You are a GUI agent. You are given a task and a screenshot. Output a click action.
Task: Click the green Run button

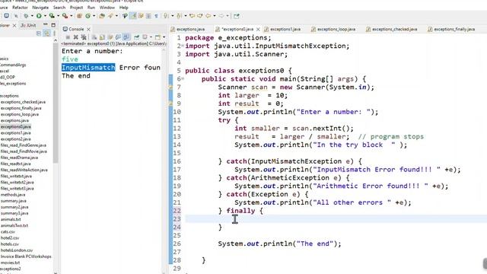click(39, 16)
